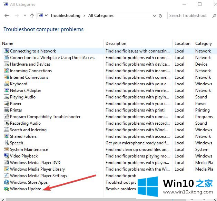Open the Windows Store Apps troubleshooter
This screenshot has width=217, height=201.
click(29, 182)
